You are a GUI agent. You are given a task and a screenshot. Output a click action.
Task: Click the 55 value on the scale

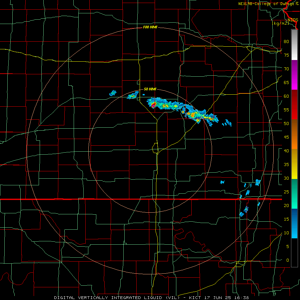[x=286, y=110]
